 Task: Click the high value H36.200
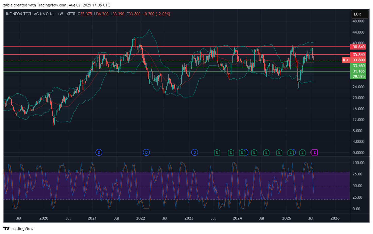101,14
